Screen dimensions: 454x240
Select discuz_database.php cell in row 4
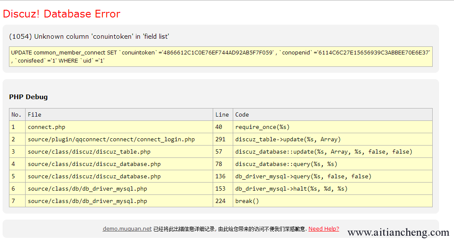[x=119, y=164]
